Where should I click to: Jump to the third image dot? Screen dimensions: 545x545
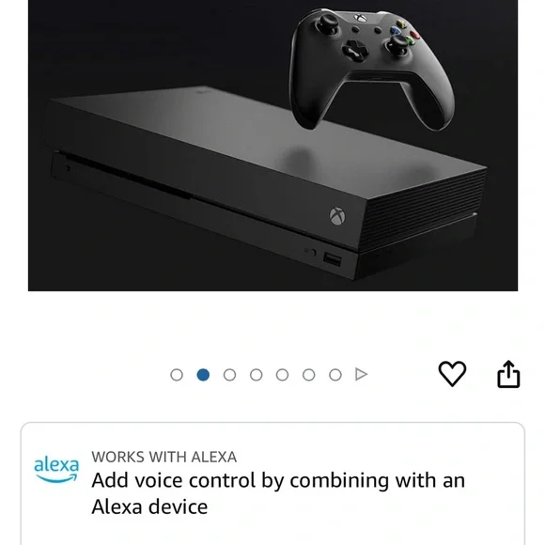pyautogui.click(x=229, y=375)
